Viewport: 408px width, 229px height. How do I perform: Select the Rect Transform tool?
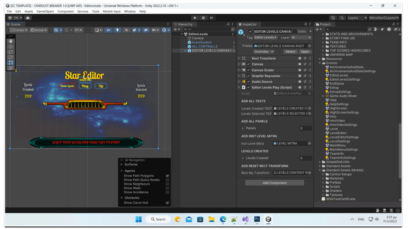11,63
